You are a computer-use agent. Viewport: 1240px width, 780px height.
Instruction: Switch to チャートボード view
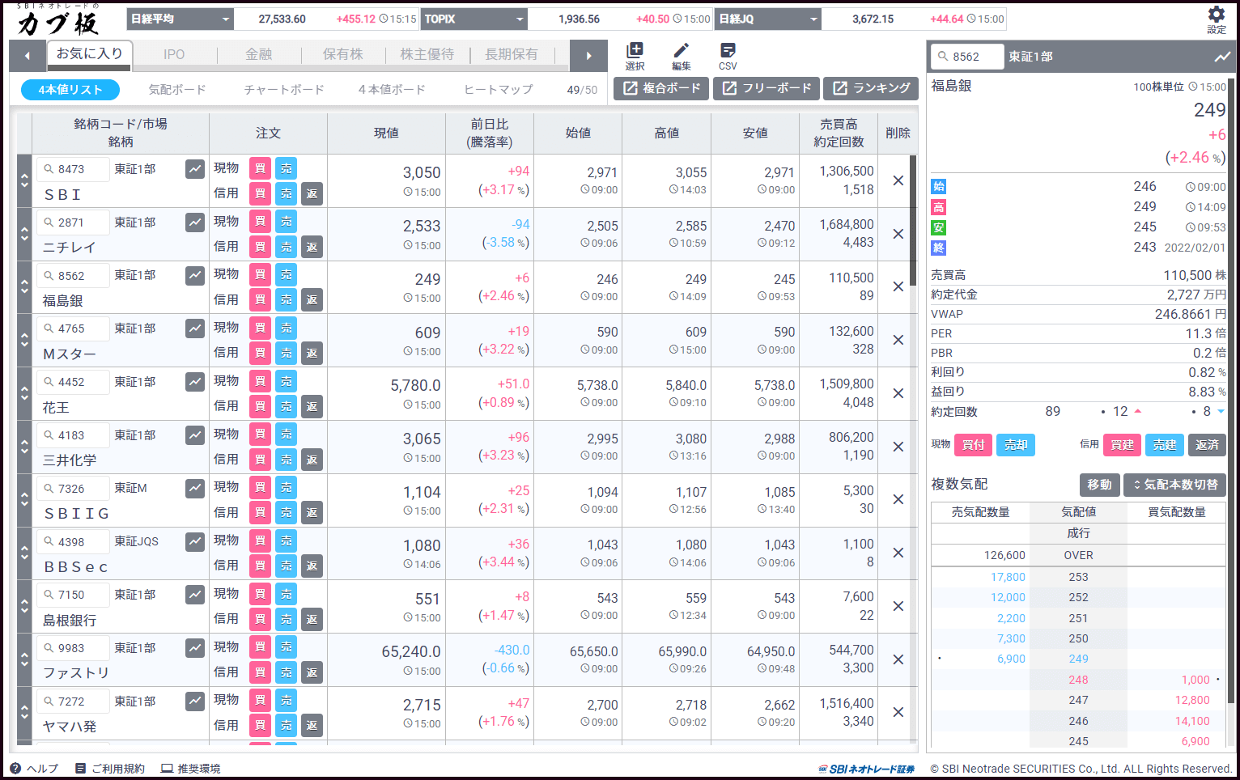(x=284, y=90)
